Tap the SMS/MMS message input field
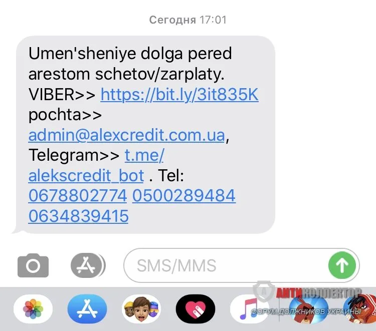376x331 pixels. click(241, 265)
